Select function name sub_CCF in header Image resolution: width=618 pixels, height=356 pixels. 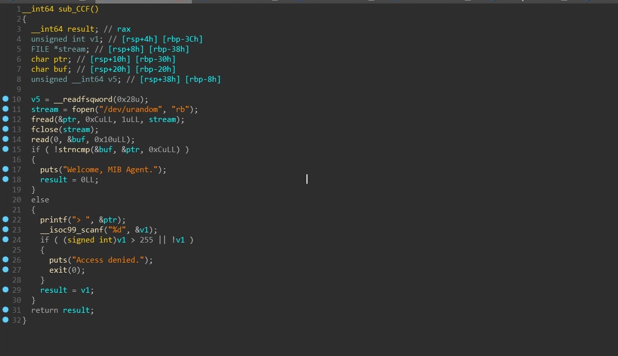(74, 9)
